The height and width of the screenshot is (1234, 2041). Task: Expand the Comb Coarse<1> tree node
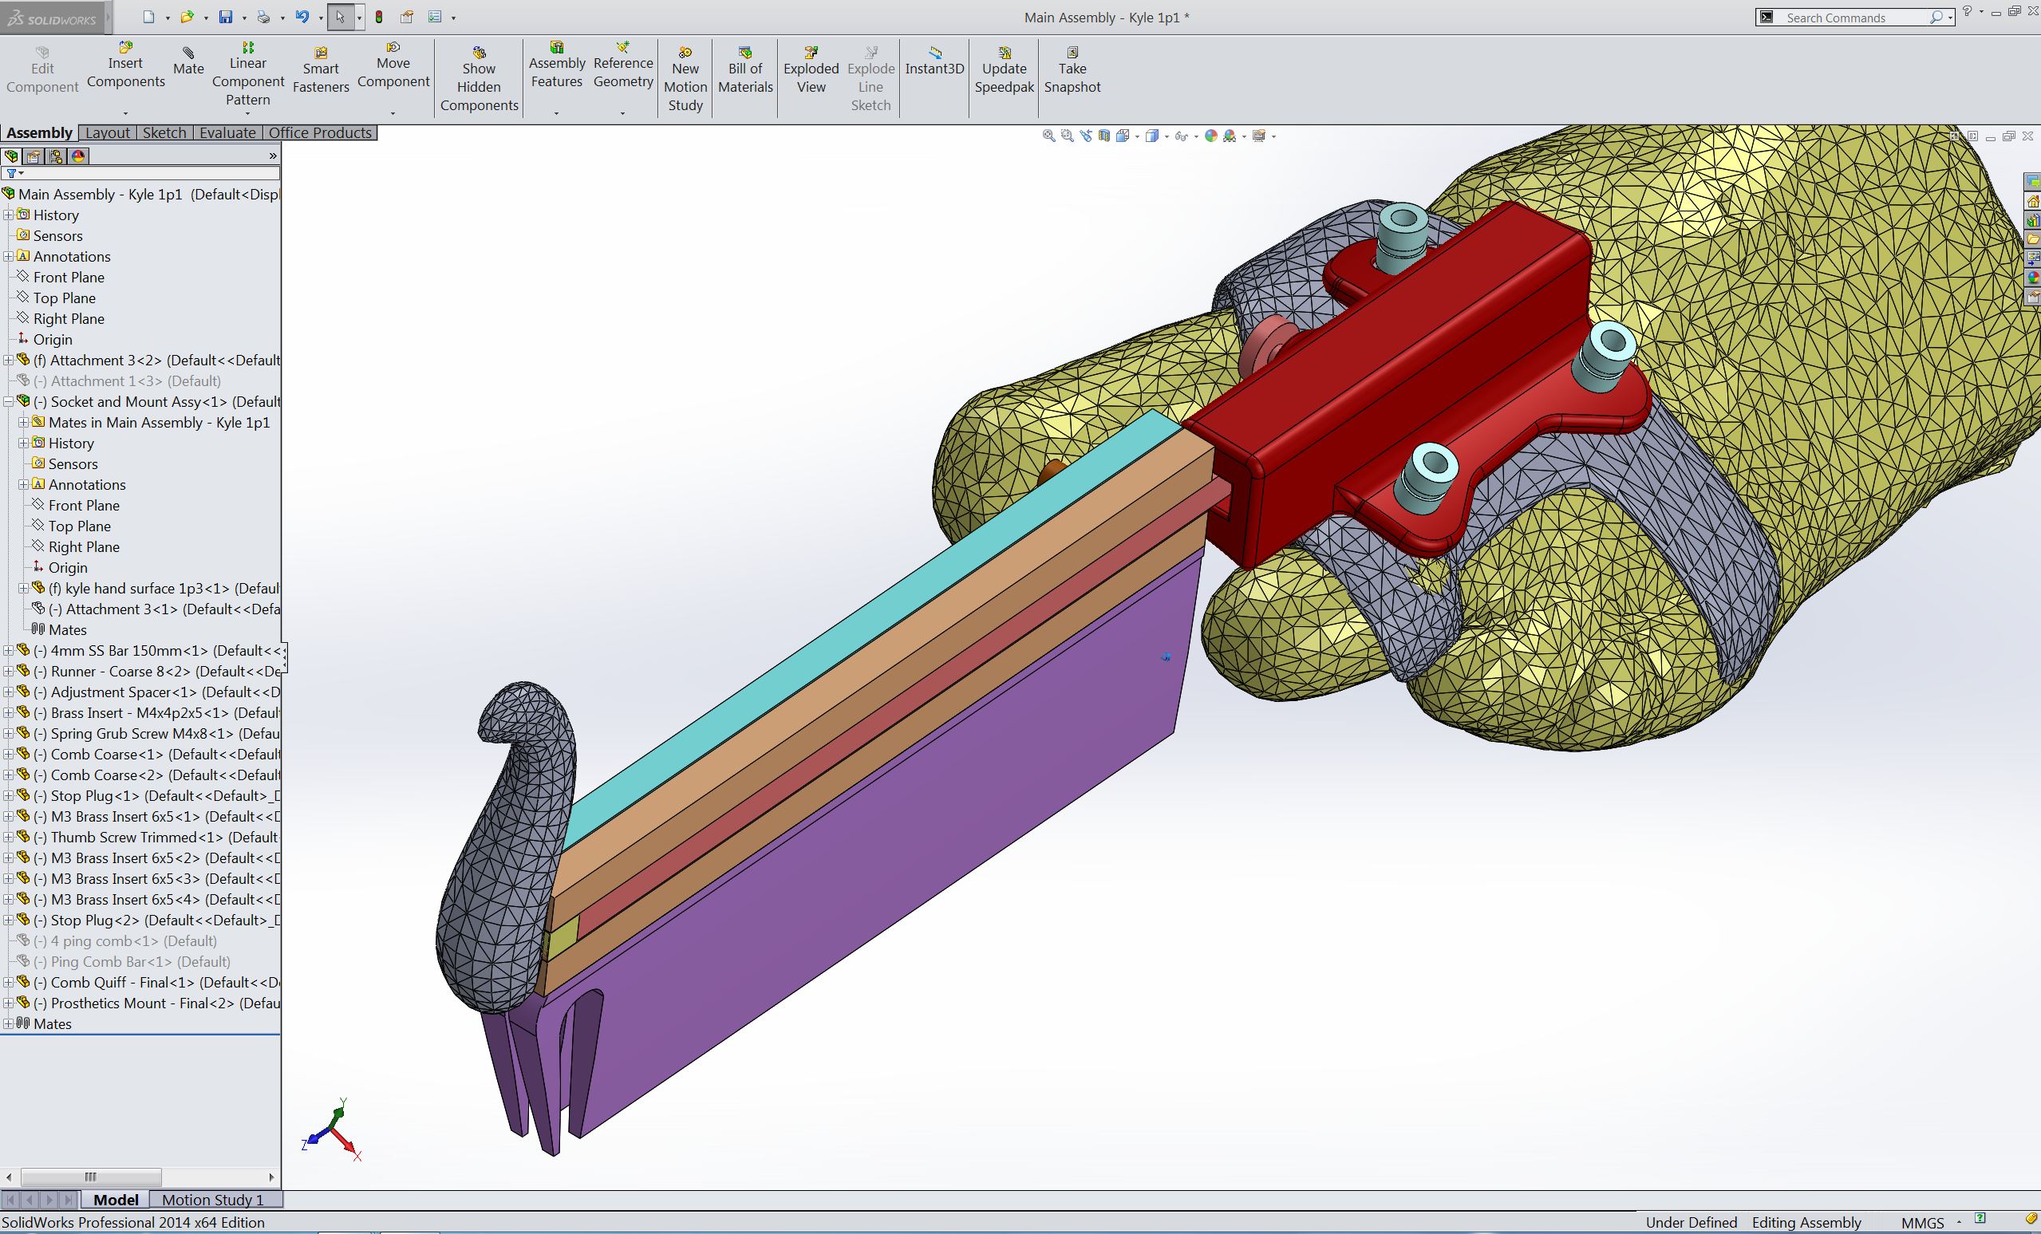9,755
